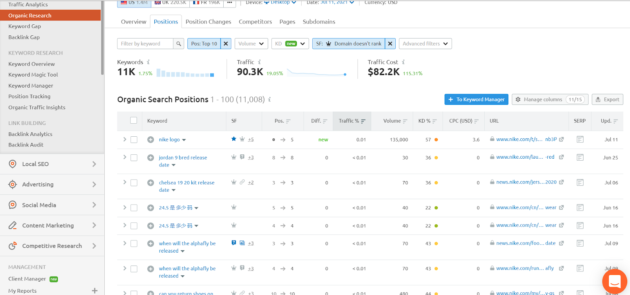Click plus icon for chelsea 19 20 kit release date
Viewport: 630px width, 295px height.
point(150,183)
